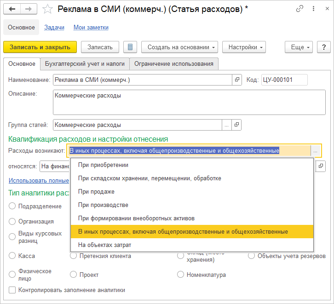Open the Еще dropdown menu
Screen dimensions: 334x304
(x=299, y=47)
